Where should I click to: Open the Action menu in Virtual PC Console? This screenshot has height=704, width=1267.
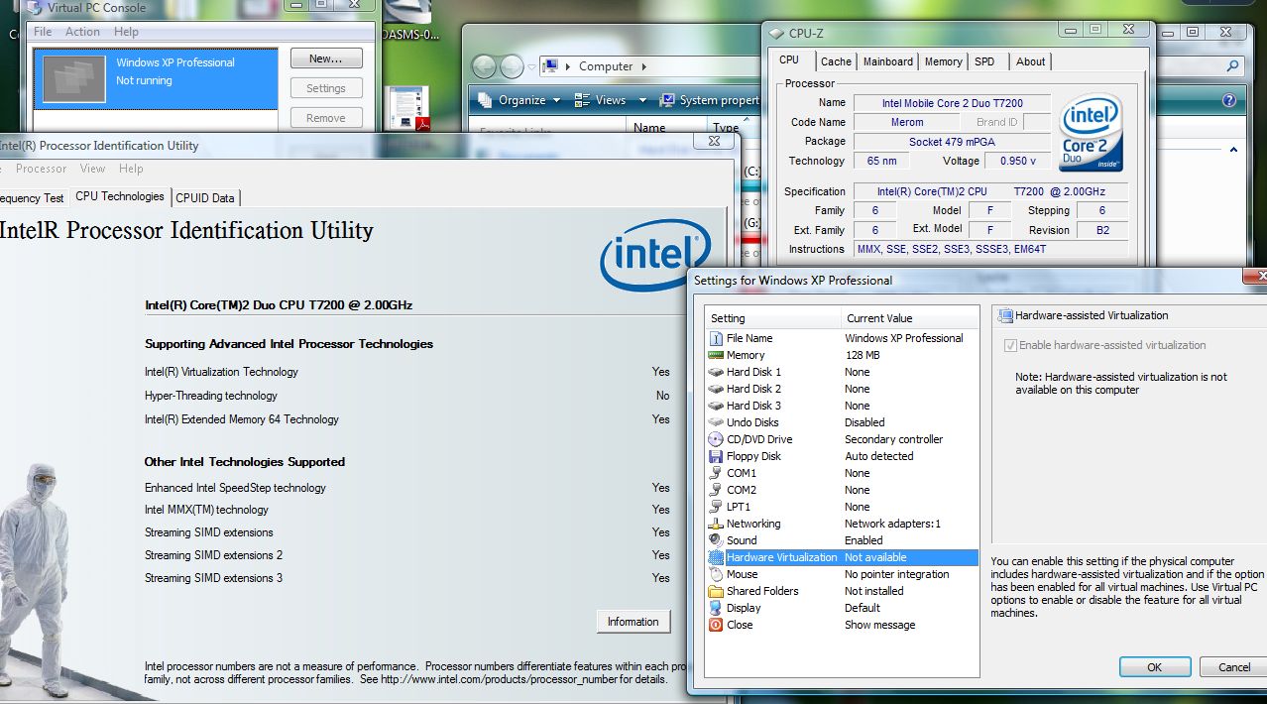tap(82, 32)
